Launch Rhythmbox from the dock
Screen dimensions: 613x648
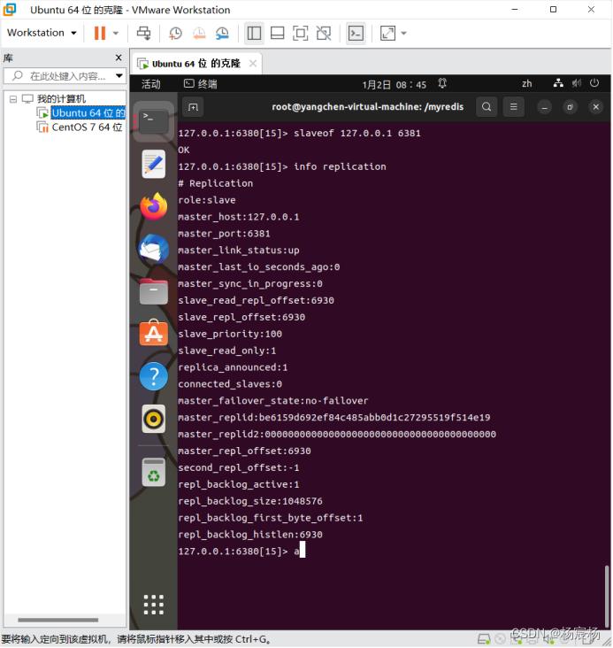pyautogui.click(x=153, y=419)
